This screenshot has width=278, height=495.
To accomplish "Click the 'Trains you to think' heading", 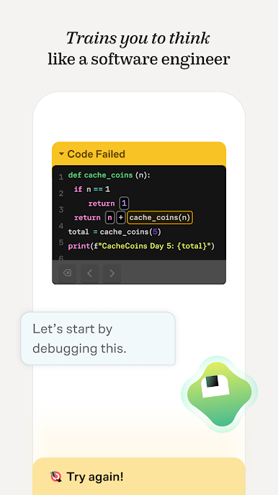I will 138,38.
